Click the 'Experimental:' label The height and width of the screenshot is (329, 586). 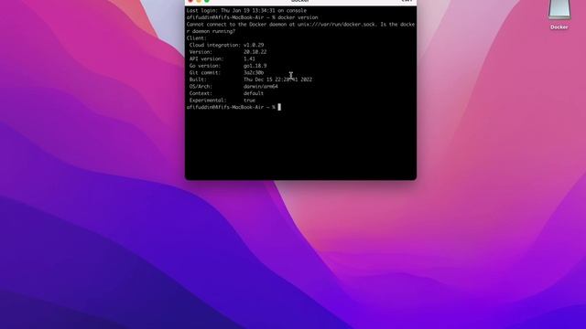point(208,101)
